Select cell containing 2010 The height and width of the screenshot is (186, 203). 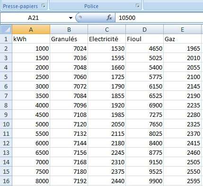(182, 58)
